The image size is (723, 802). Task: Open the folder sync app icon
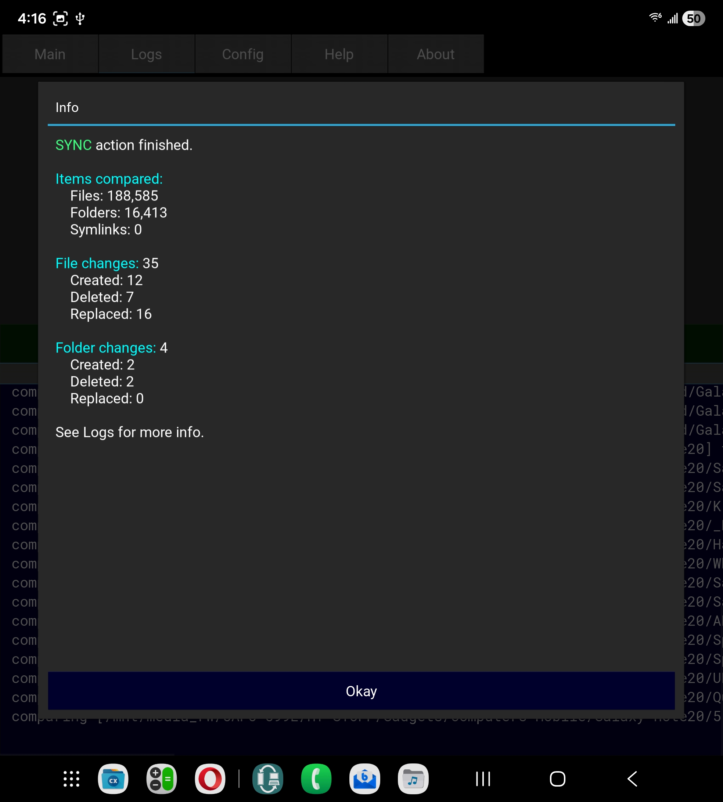pos(268,779)
